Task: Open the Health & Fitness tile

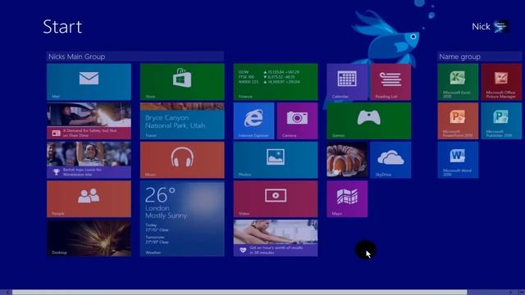Action: (276, 238)
